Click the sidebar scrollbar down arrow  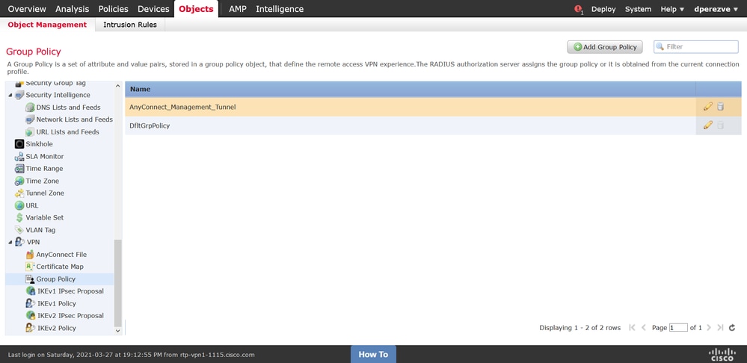tap(118, 330)
